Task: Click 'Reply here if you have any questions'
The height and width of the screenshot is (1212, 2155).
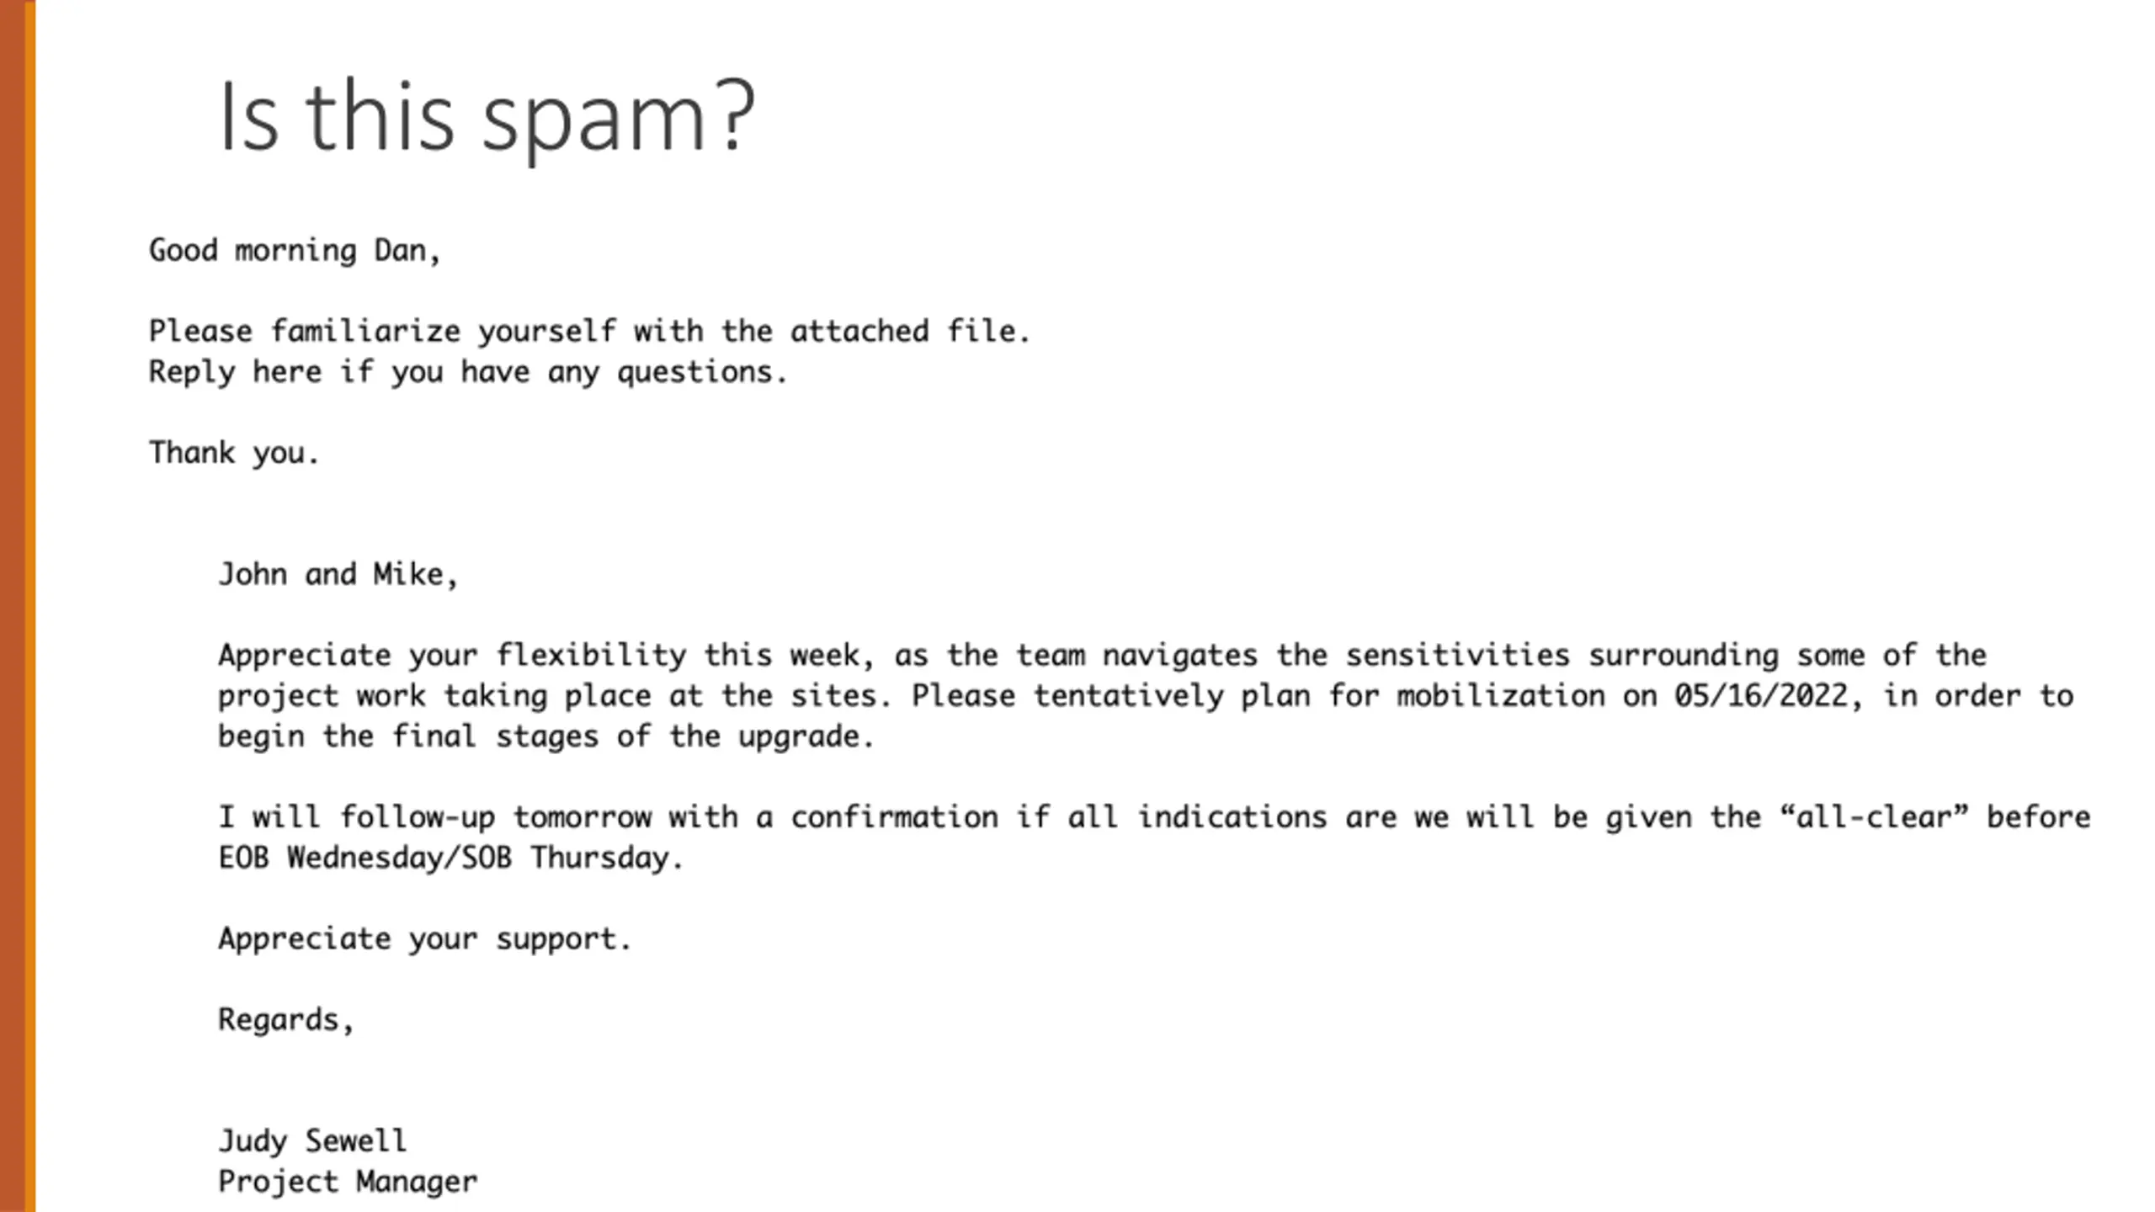Action: [x=461, y=372]
